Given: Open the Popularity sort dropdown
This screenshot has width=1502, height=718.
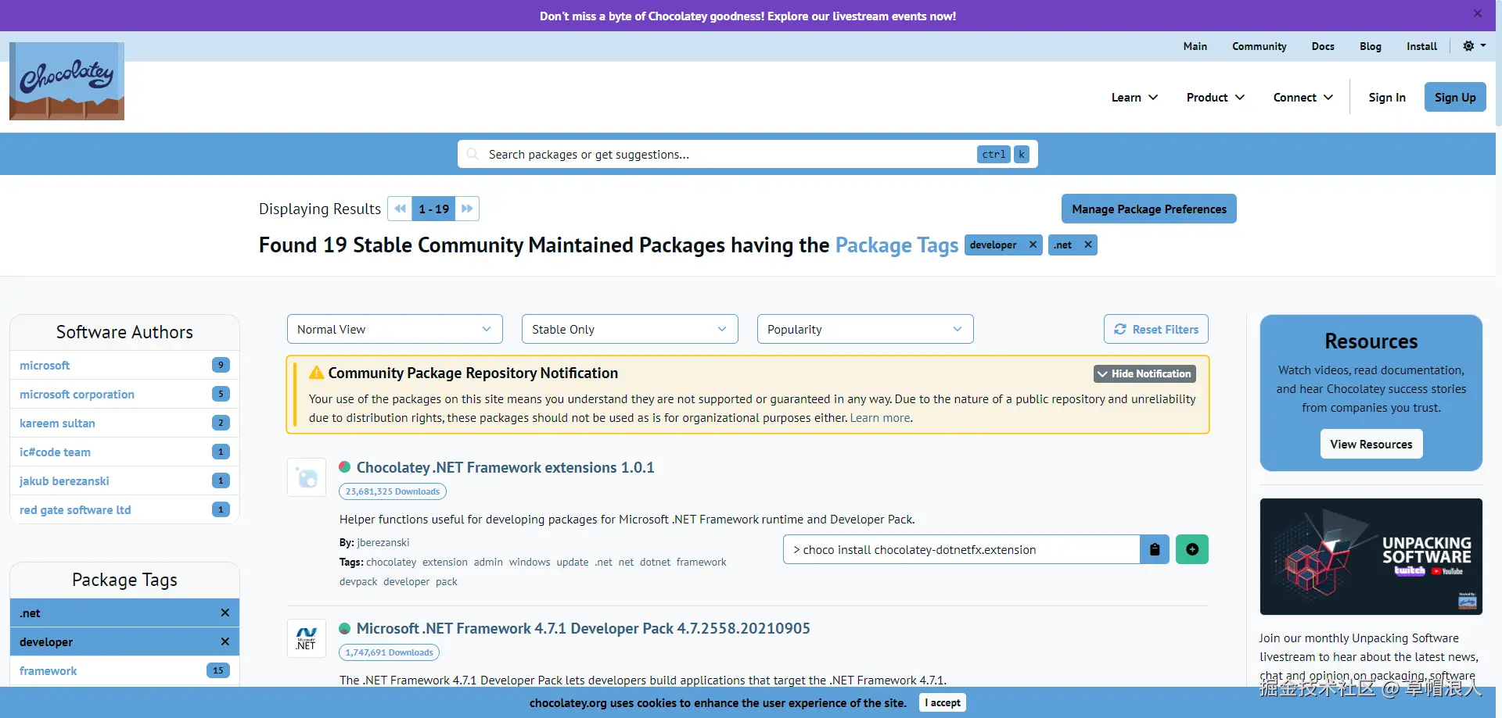Looking at the screenshot, I should tap(865, 329).
